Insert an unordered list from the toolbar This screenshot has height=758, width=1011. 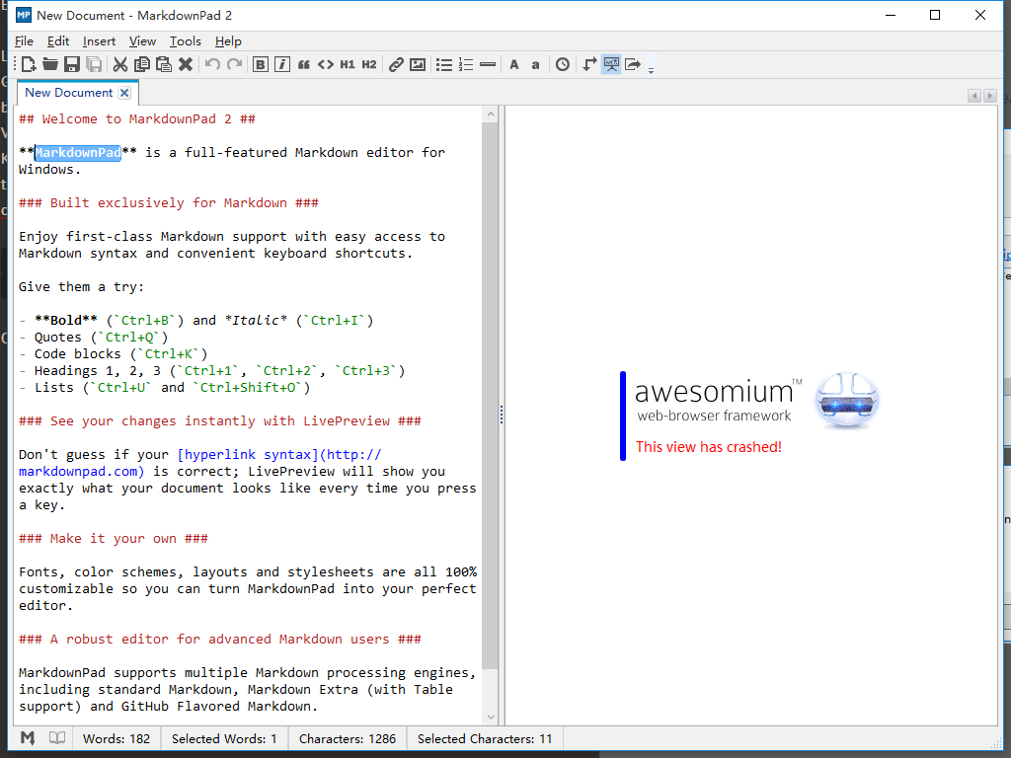click(444, 64)
